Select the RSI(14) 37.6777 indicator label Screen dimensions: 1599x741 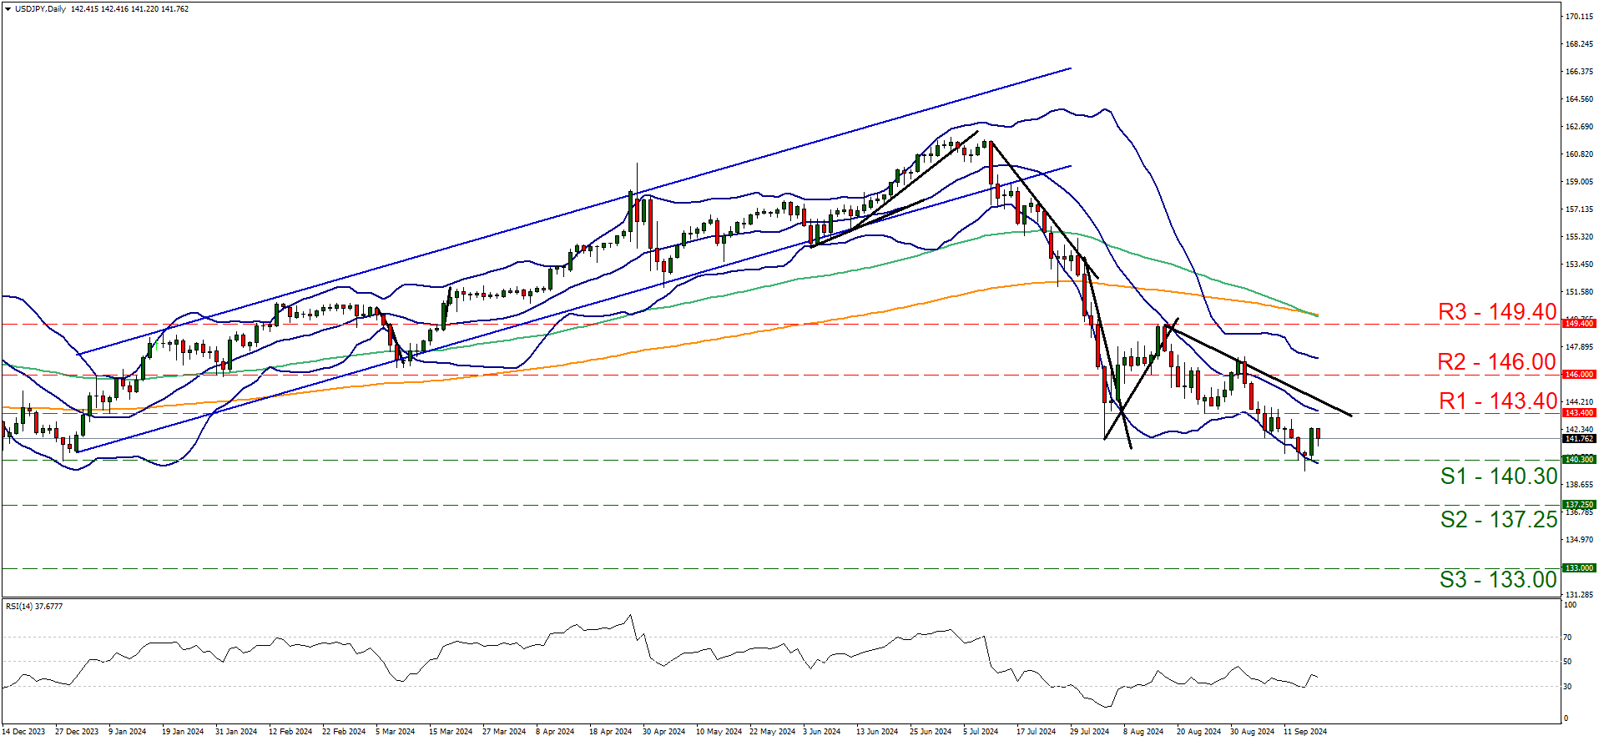point(34,606)
